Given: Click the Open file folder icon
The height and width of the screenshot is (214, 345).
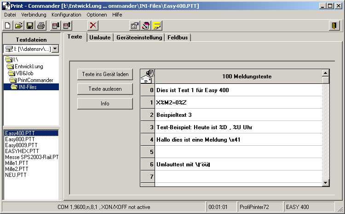Looking at the screenshot, I should click(x=18, y=26).
